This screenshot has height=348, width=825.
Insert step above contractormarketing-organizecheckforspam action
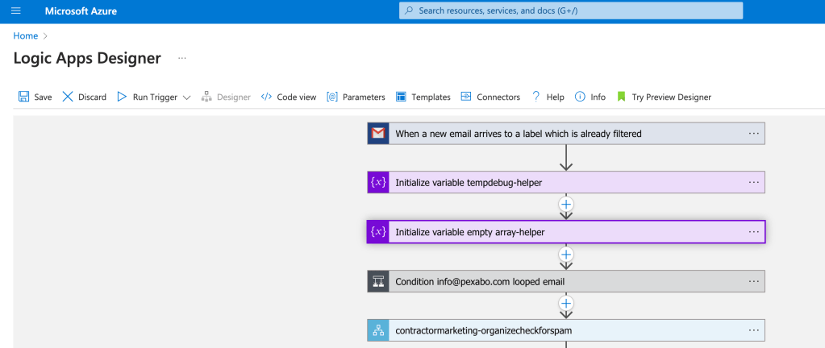coord(566,304)
